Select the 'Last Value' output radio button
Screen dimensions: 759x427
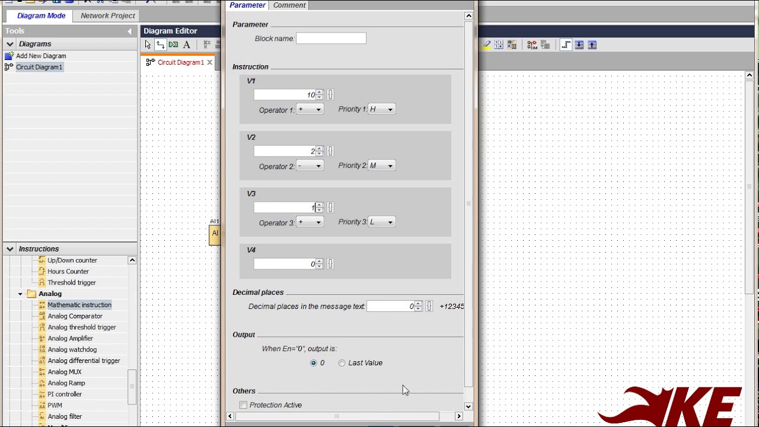coord(342,363)
